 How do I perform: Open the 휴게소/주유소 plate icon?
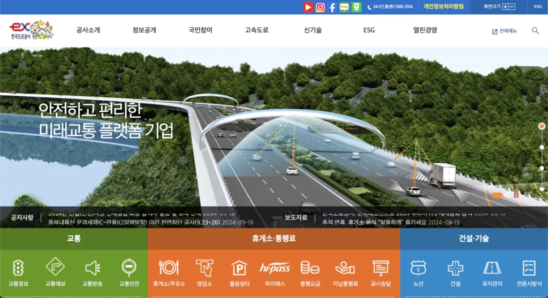[169, 268]
